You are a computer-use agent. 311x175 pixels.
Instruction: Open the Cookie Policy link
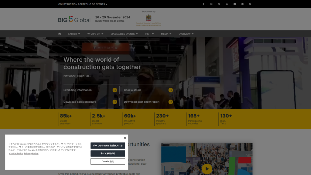pyautogui.click(x=16, y=153)
